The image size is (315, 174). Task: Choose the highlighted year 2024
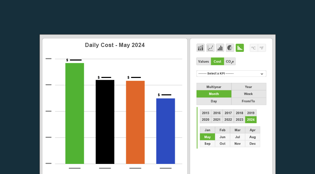pyautogui.click(x=251, y=120)
